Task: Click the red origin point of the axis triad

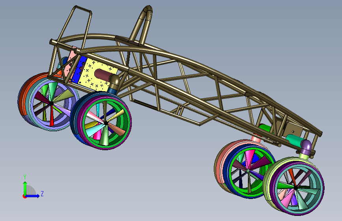Action: 24,196
